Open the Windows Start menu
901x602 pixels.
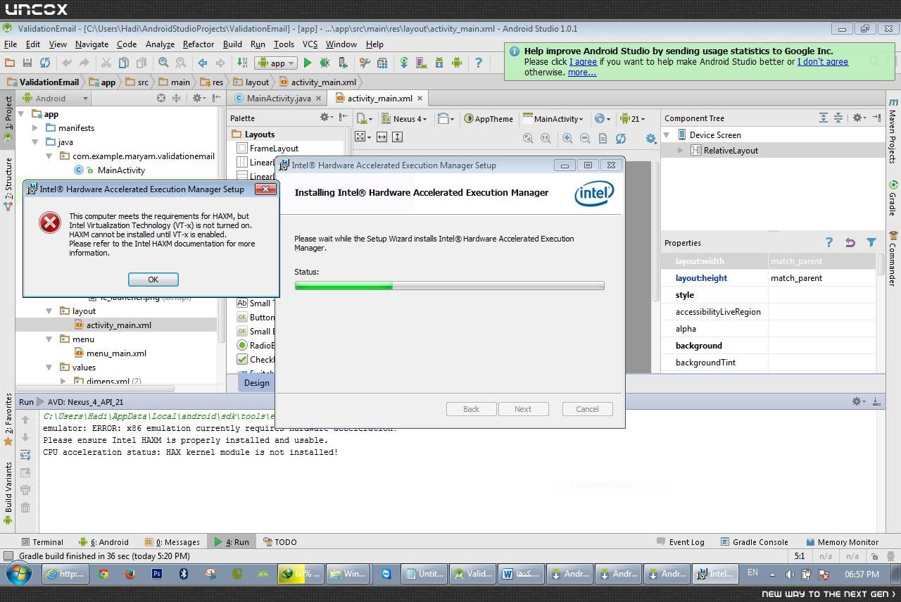(18, 574)
